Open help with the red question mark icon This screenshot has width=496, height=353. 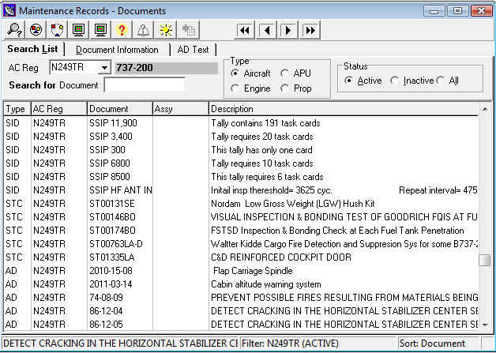click(x=122, y=30)
